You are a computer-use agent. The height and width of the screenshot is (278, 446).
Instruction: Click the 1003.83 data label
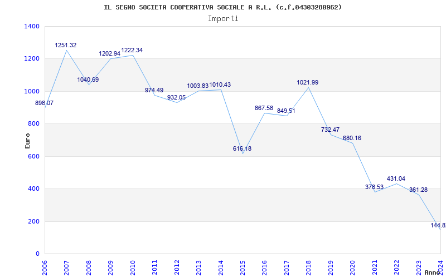coord(198,86)
